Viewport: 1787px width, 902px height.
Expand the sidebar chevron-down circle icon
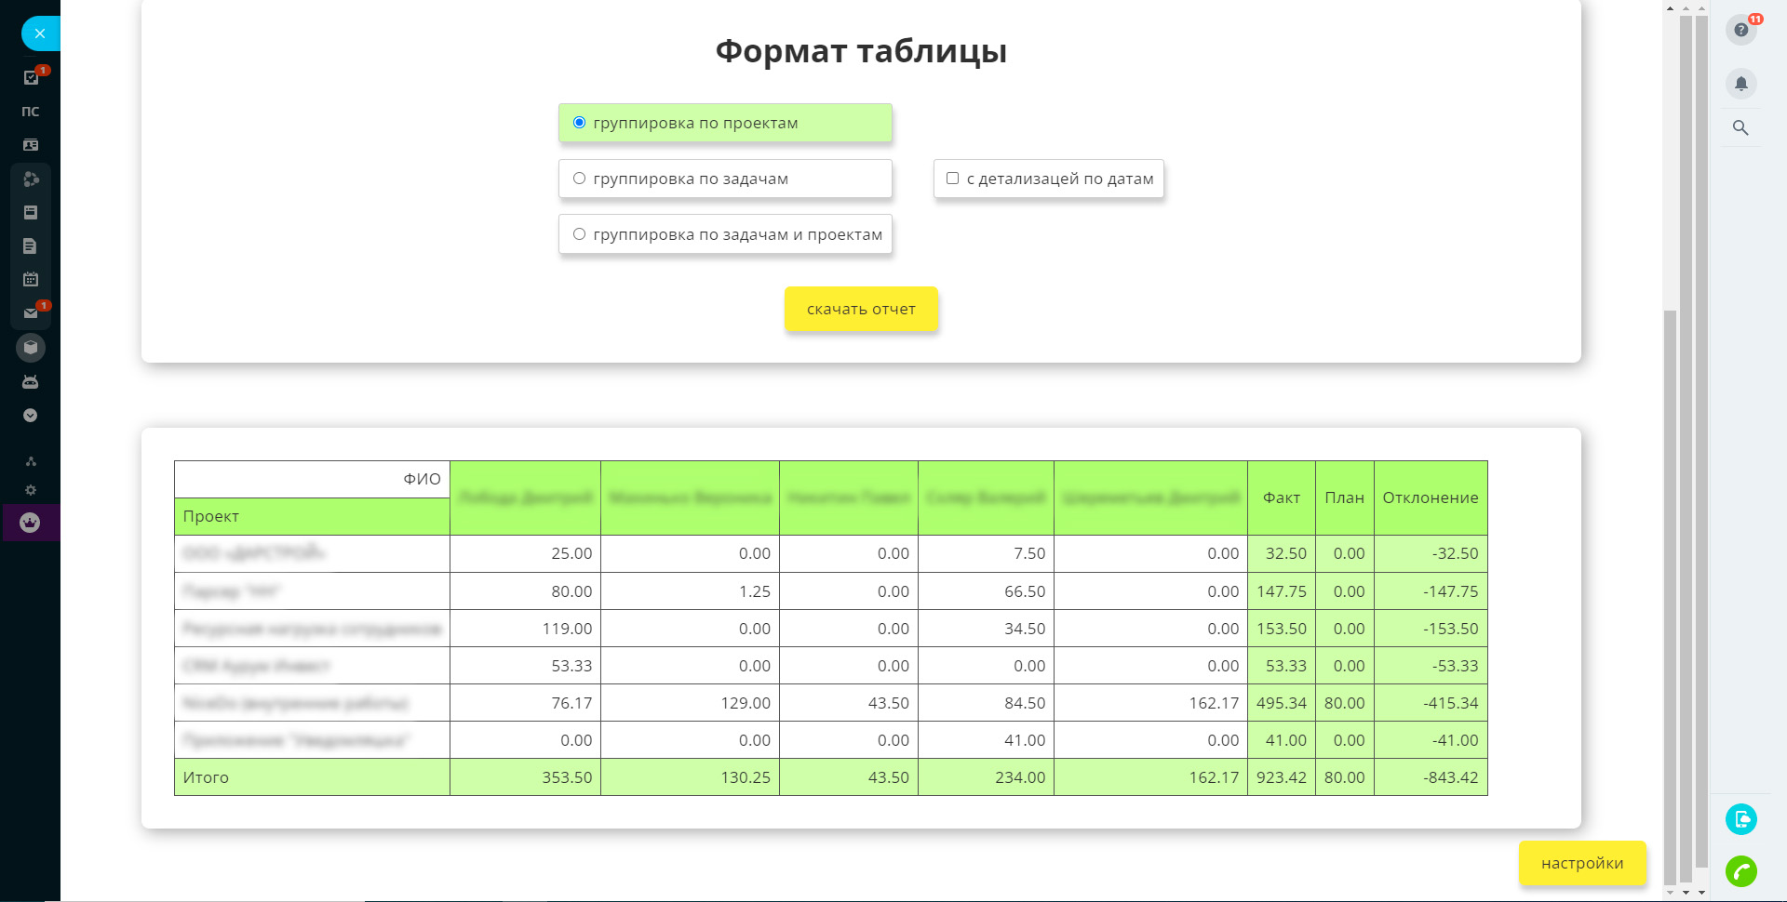(x=31, y=416)
